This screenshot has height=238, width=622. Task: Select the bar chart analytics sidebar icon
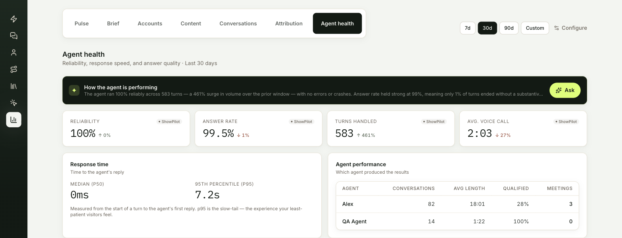[x=13, y=119]
